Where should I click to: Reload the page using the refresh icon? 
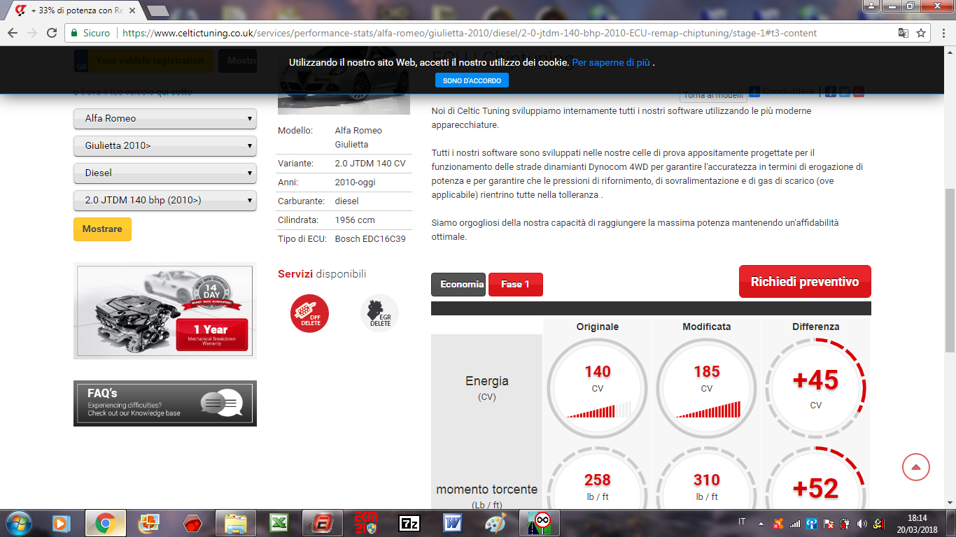[x=52, y=33]
